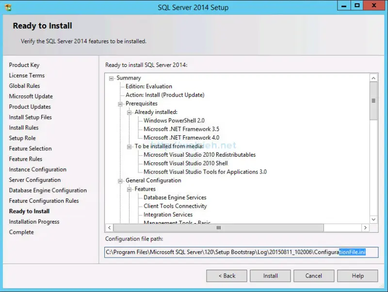The height and width of the screenshot is (292, 388).
Task: Go back to the previous step
Action: [x=226, y=276]
